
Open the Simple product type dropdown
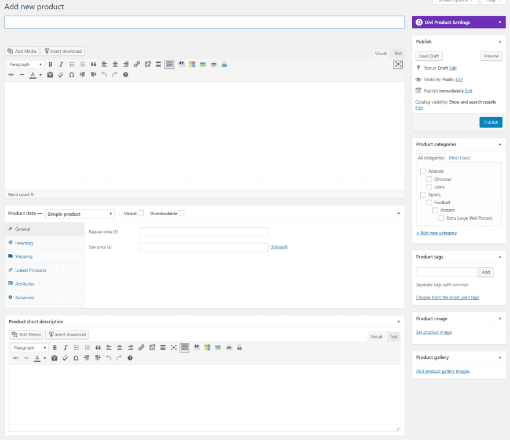coord(79,214)
